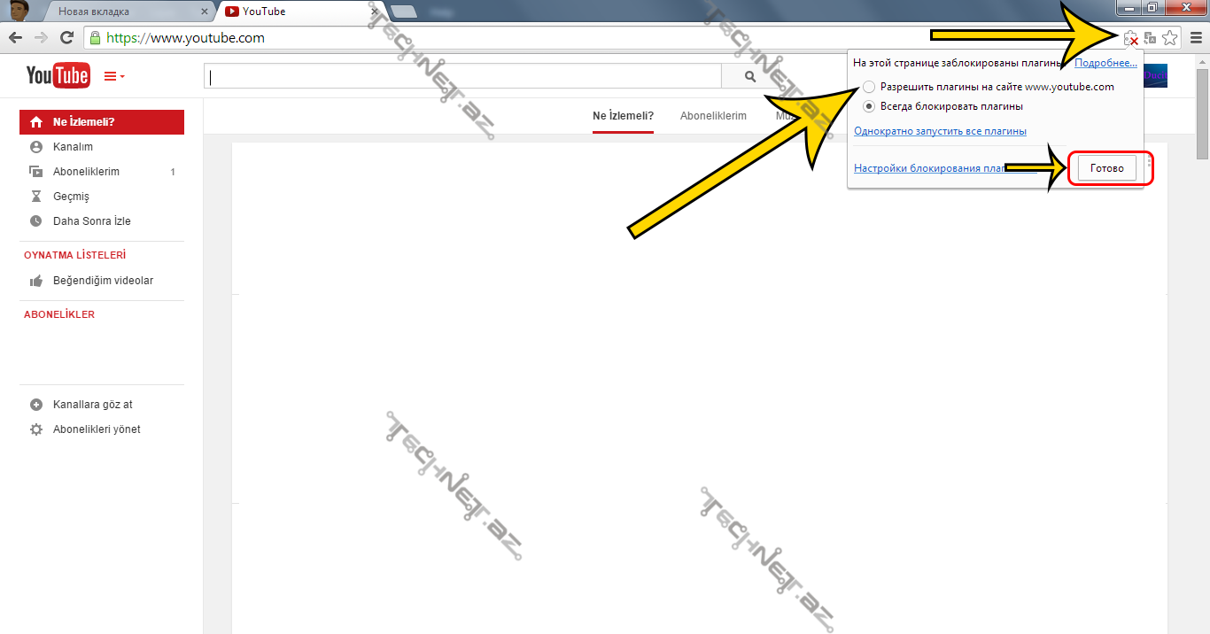Expand the YouTube guide menu dropdown

[114, 77]
